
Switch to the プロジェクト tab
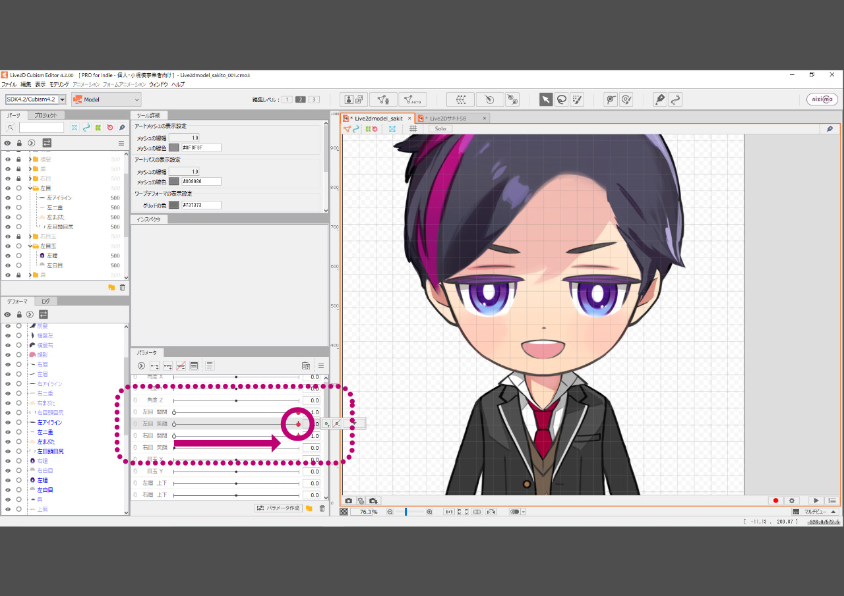pyautogui.click(x=46, y=115)
